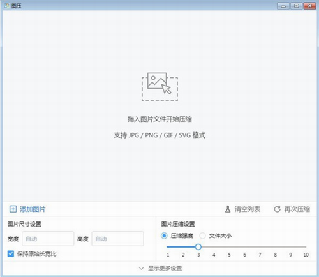Select the 文件大小 radio button
319x277 pixels.
pyautogui.click(x=202, y=236)
